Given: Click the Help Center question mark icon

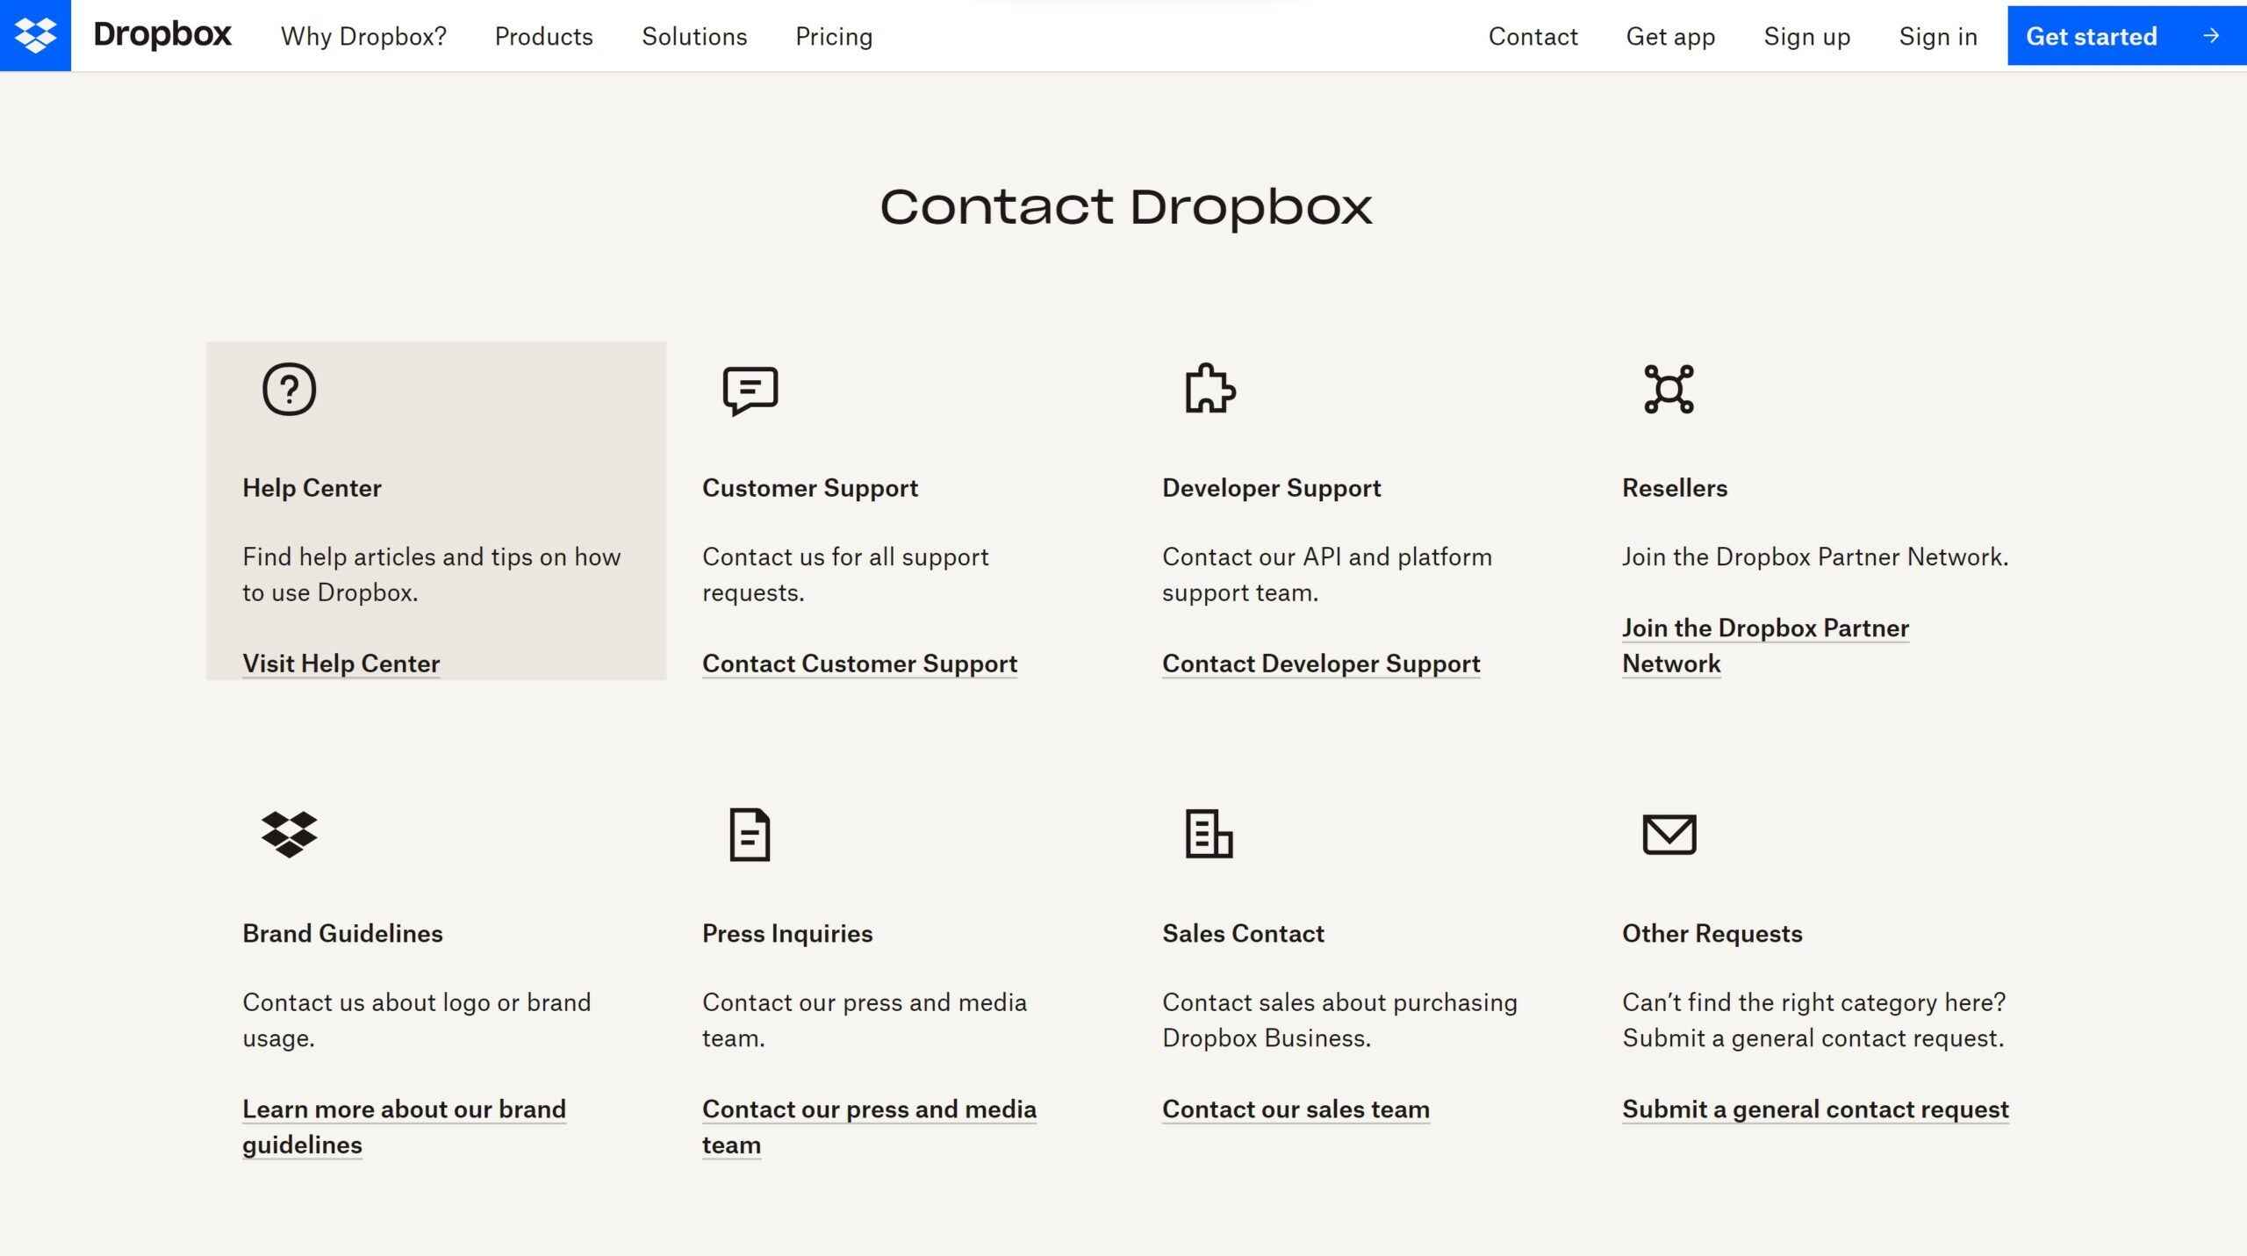Looking at the screenshot, I should click(287, 389).
